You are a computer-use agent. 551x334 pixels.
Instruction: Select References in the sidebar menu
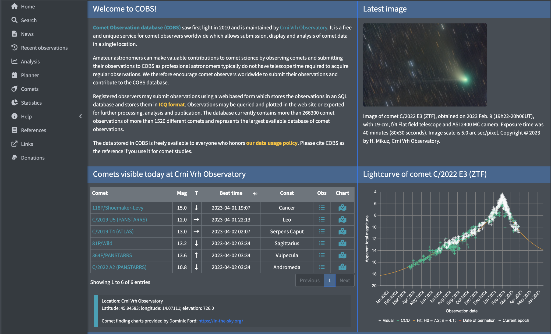(x=14, y=130)
